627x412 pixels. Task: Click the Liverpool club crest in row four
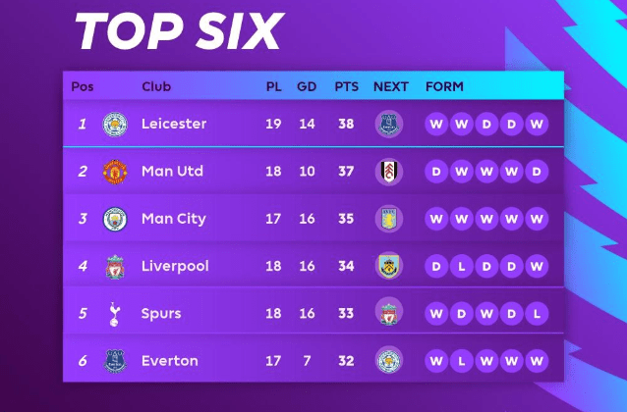(115, 267)
